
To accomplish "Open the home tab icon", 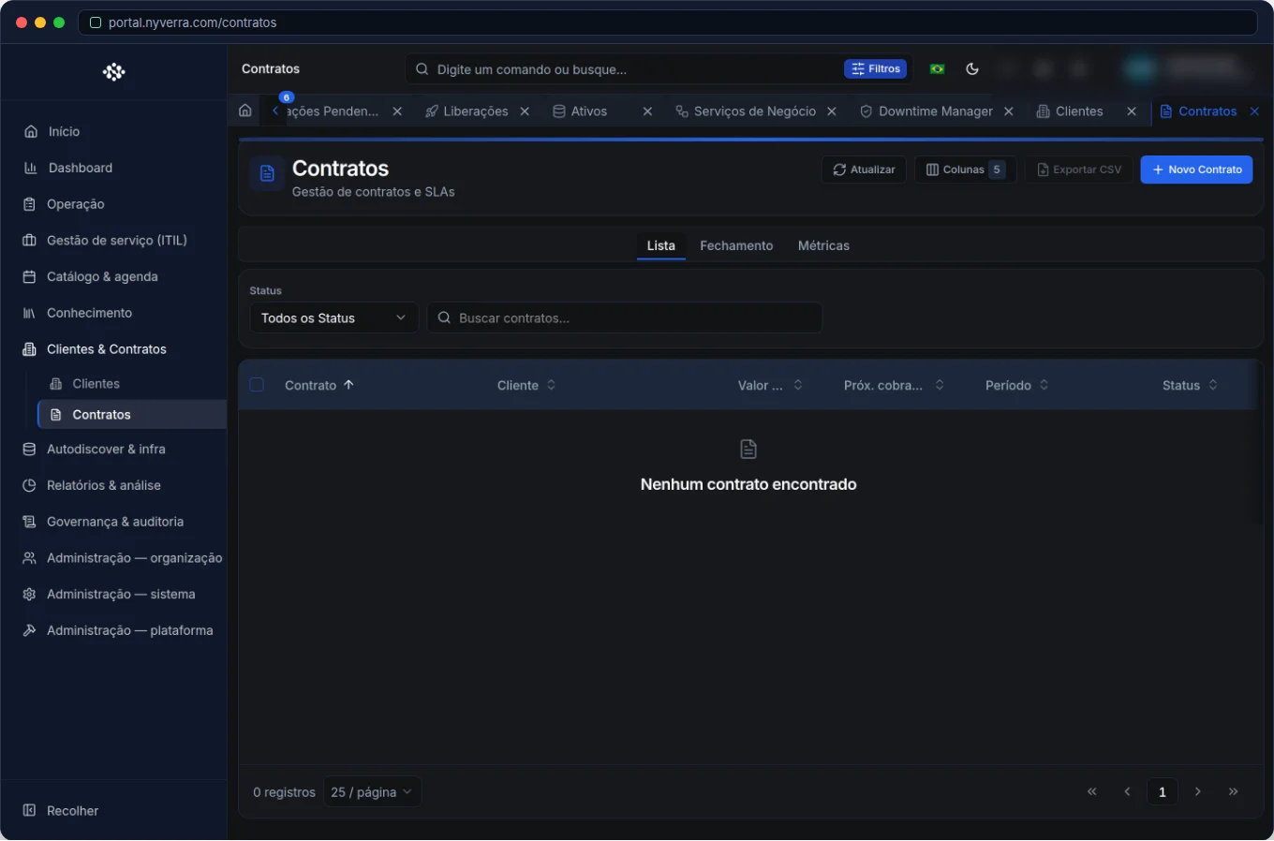I will (245, 111).
